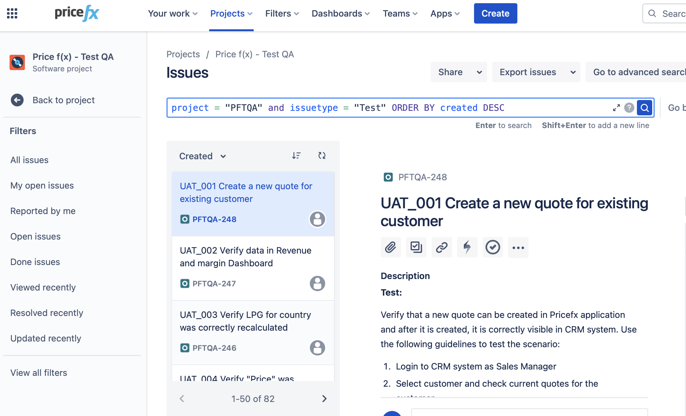Expand the Created sort dropdown
Viewport: 686px width, 416px height.
click(x=203, y=156)
